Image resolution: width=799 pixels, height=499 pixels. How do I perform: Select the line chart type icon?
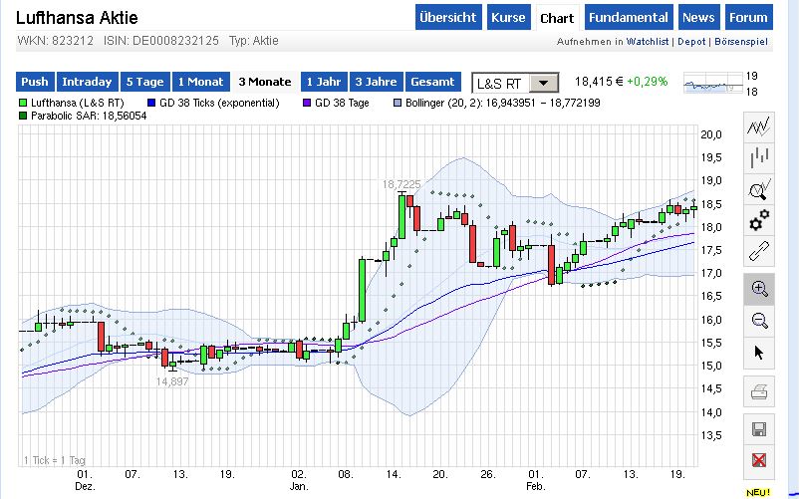pyautogui.click(x=760, y=126)
